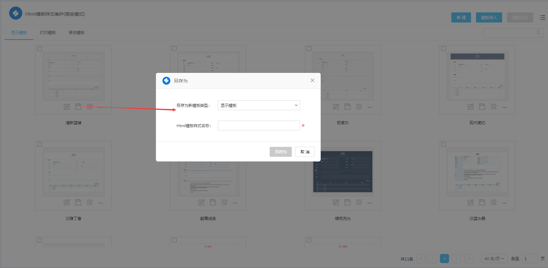Click the 取消 button in dialog
The height and width of the screenshot is (268, 548).
point(305,152)
